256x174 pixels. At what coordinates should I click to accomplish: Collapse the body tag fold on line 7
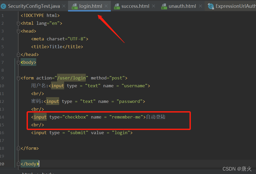[x=19, y=63]
